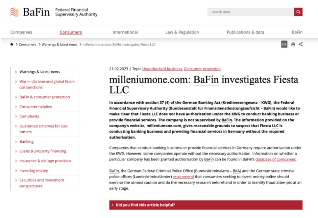
Task: Click the home icon in breadcrumb
Action: (12, 44)
